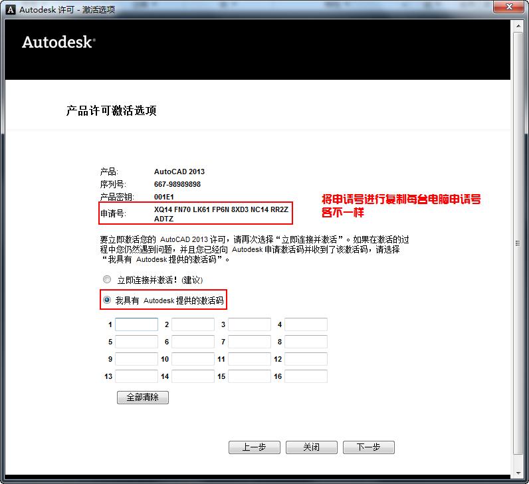Click activation code field 1
This screenshot has height=484, width=529.
pos(136,324)
